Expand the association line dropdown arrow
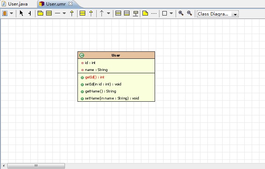The width and height of the screenshot is (265, 169). (x=64, y=13)
